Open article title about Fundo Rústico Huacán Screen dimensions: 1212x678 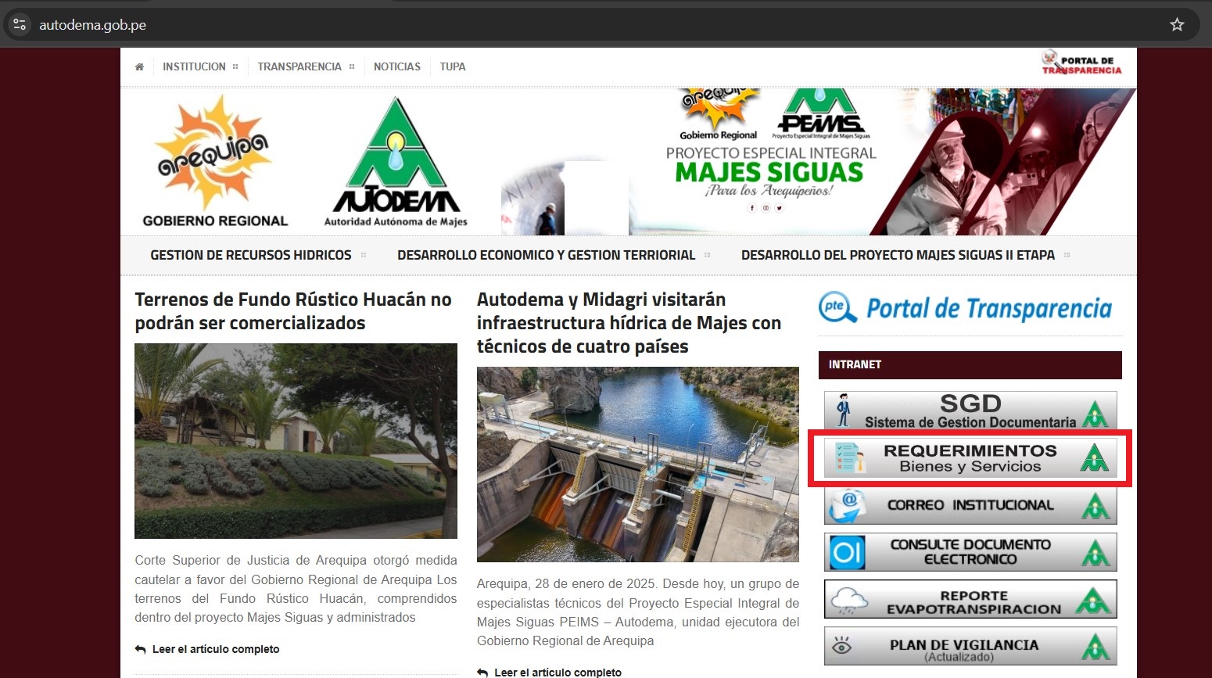pyautogui.click(x=293, y=311)
